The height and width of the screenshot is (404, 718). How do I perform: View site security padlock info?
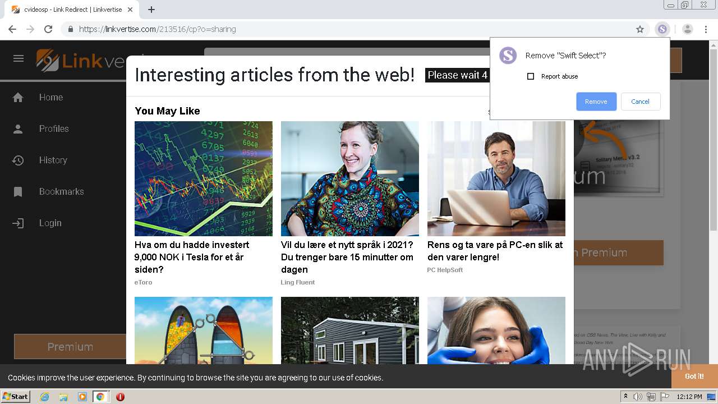coord(70,29)
